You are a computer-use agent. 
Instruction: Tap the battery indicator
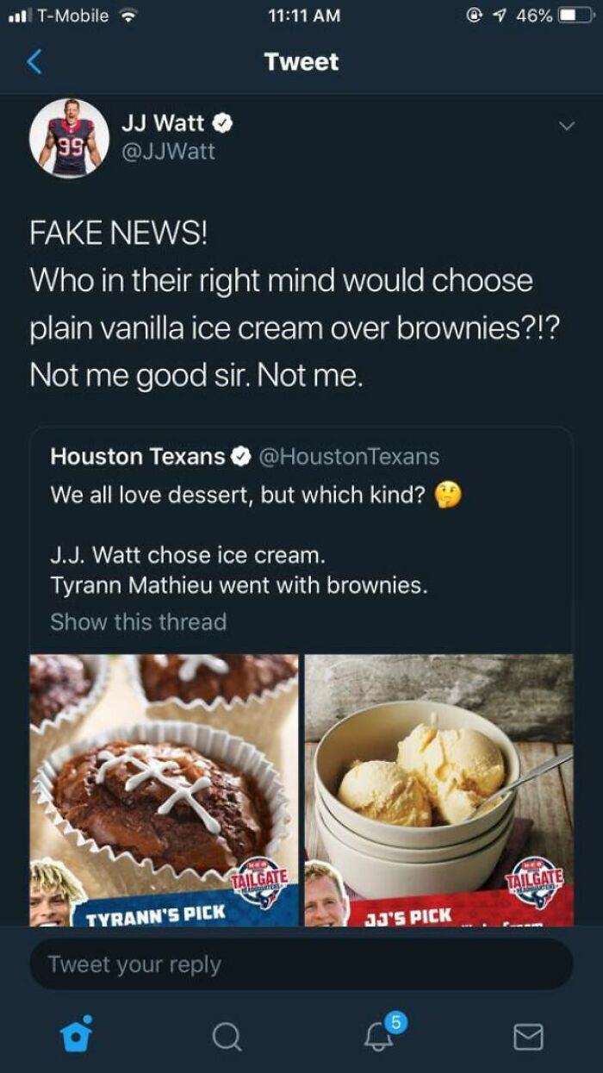[575, 15]
